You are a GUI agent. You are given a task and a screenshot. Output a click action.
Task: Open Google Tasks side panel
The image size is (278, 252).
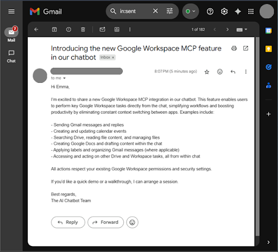click(269, 67)
